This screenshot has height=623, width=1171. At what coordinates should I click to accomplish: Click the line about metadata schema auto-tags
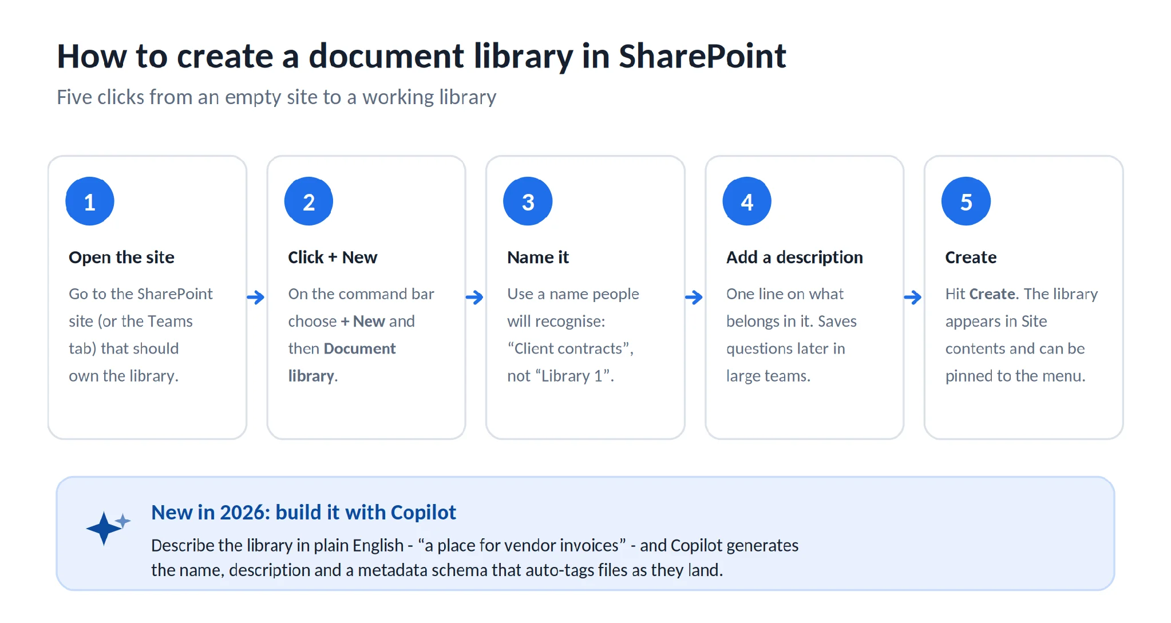point(437,570)
